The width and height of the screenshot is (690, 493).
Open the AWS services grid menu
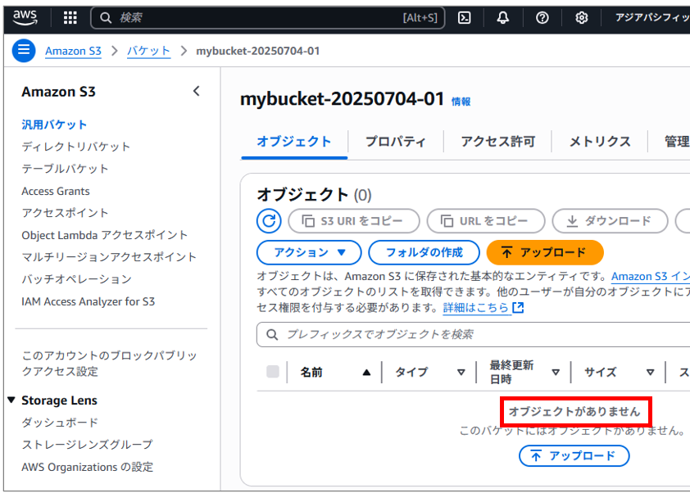pyautogui.click(x=70, y=17)
